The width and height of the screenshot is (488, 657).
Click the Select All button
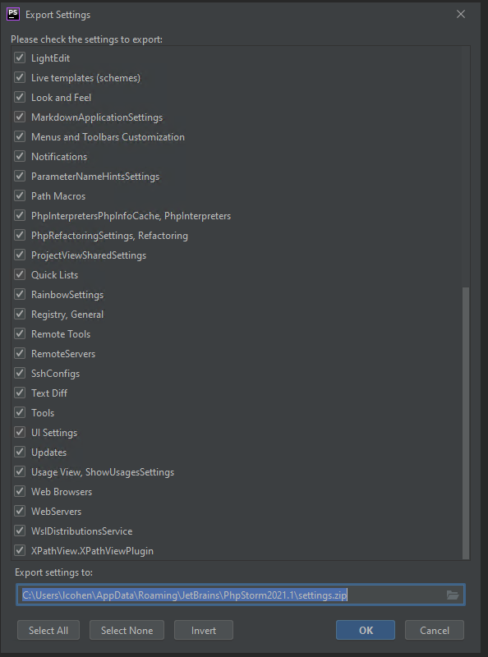pyautogui.click(x=48, y=630)
